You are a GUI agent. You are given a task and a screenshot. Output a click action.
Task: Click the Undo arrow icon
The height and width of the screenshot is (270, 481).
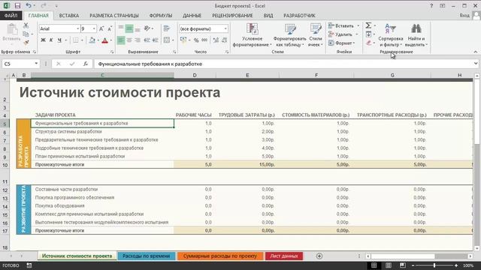pos(29,5)
